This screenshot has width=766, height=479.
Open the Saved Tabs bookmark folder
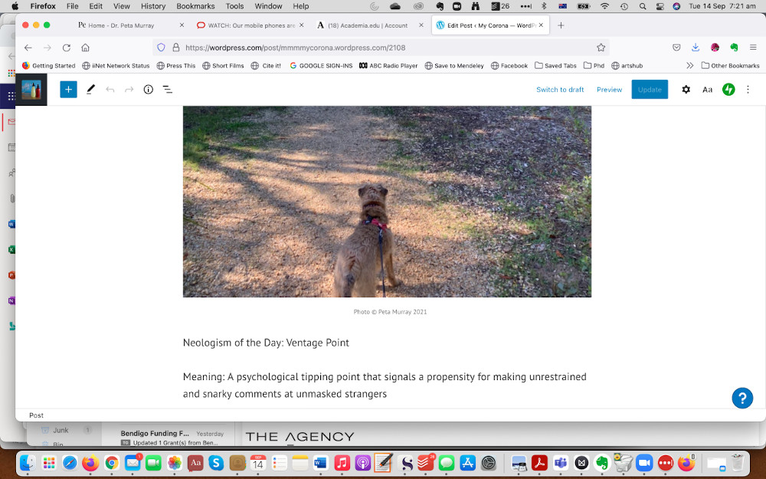[x=555, y=66]
